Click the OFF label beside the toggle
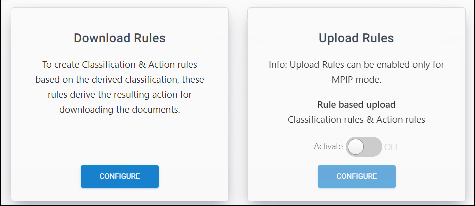This screenshot has width=475, height=206. [x=392, y=147]
